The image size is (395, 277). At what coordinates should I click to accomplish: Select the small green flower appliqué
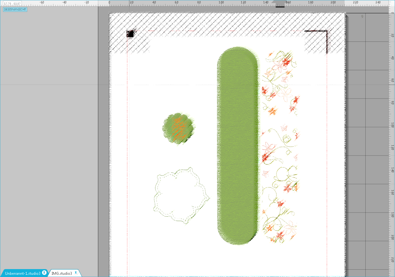point(179,128)
